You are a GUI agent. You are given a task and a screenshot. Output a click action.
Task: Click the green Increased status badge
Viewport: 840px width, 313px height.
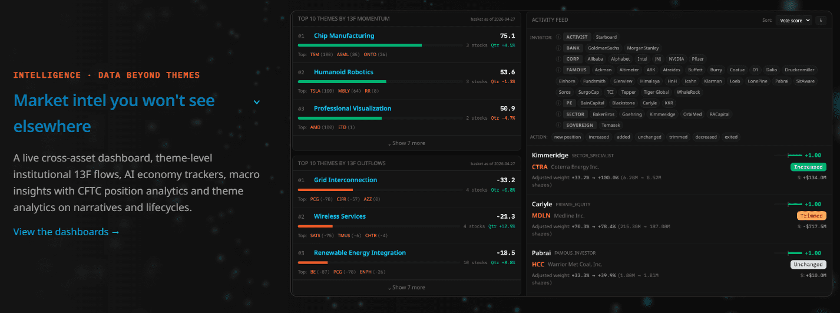[808, 167]
